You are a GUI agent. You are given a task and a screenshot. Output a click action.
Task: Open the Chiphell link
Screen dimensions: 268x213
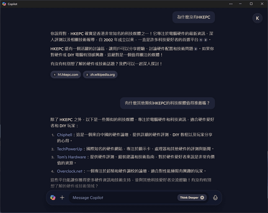(x=64, y=135)
